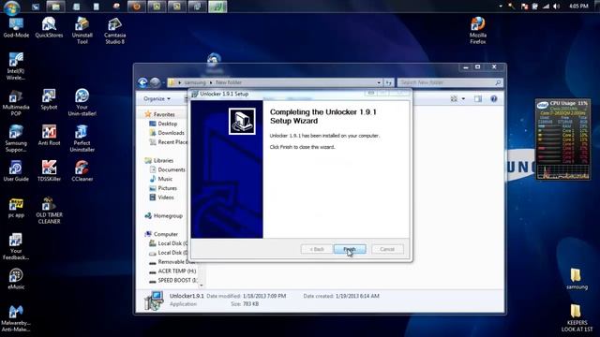600x337 pixels.
Task: Open the change view options dropdown arrow
Action: (463, 98)
